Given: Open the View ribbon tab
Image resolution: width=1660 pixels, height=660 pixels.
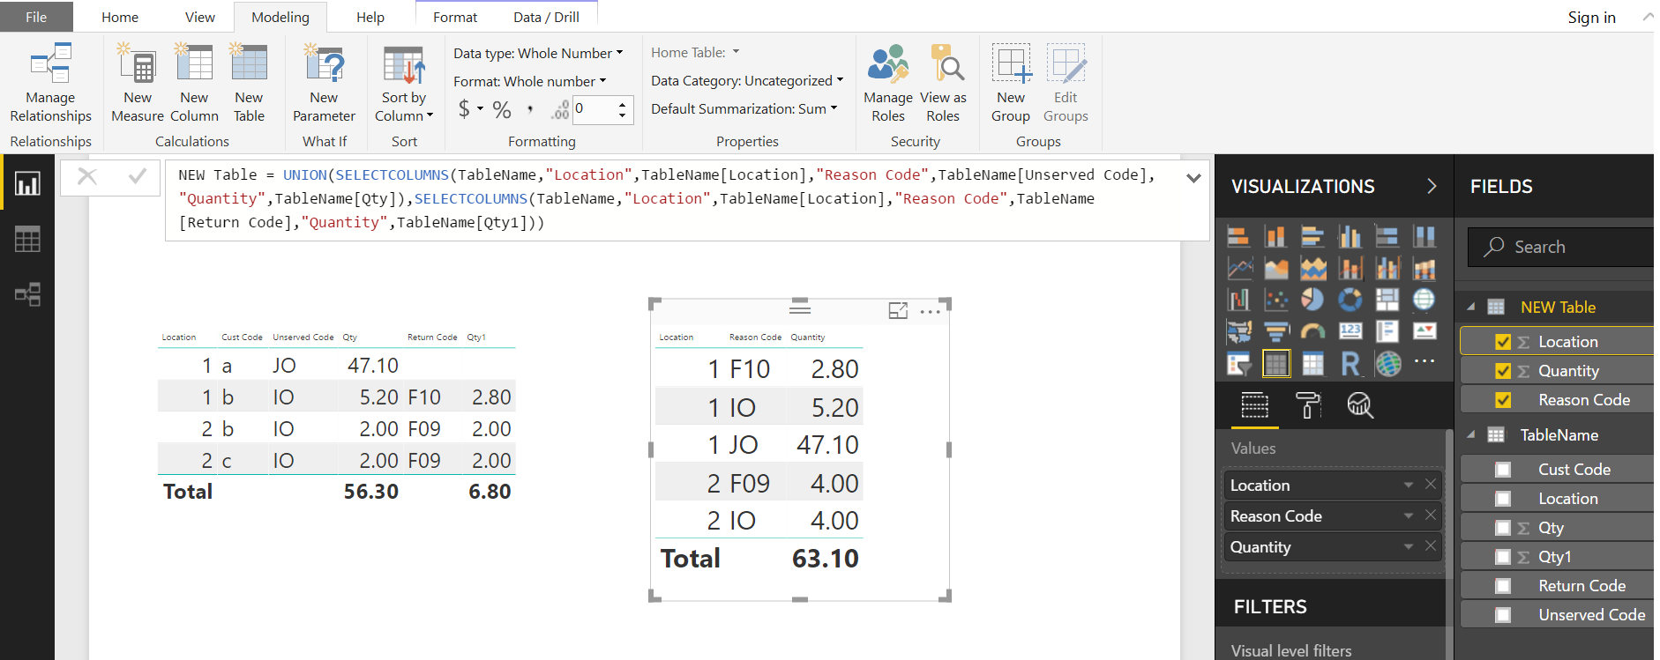Looking at the screenshot, I should pos(199,17).
